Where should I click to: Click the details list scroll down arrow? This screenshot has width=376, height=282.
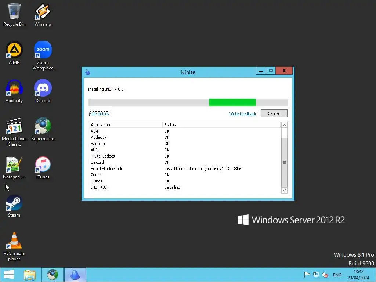[x=284, y=191]
